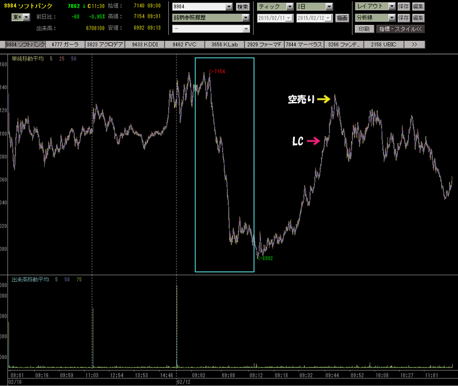Image resolution: width=458 pixels, height=386 pixels.
Task: Click the volume value 6708100
Action: [x=95, y=28]
